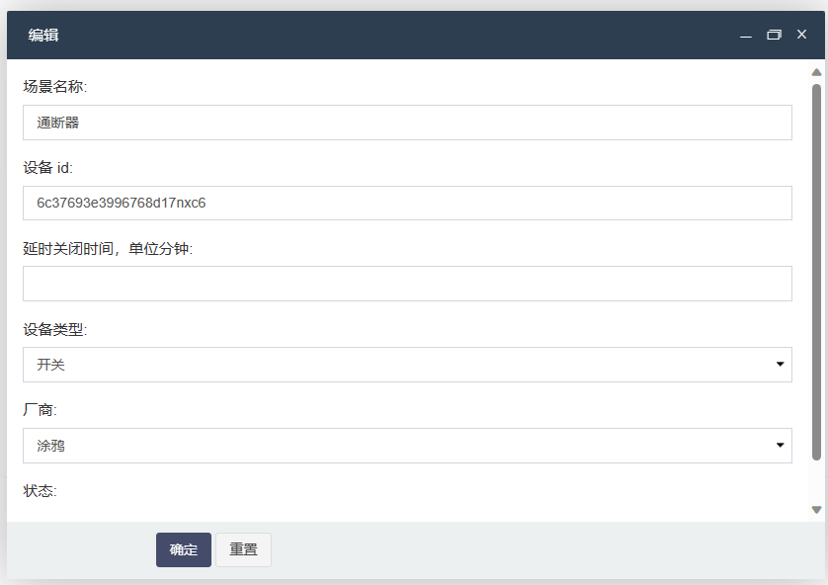The height and width of the screenshot is (585, 828).
Task: Click the 厂商 label
Action: click(40, 410)
